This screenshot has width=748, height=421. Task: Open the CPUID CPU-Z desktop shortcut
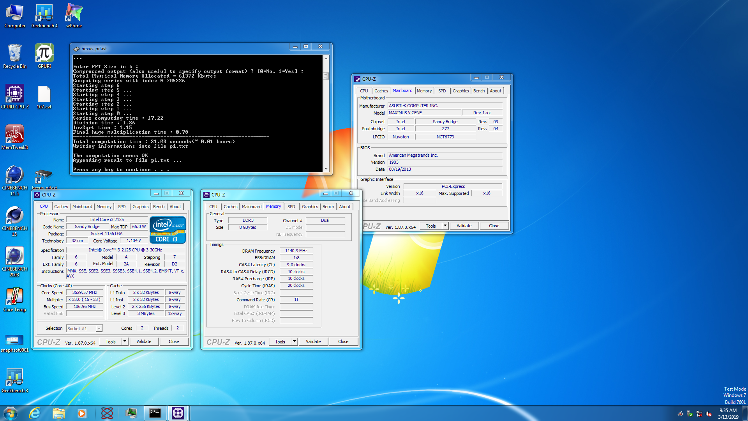click(15, 97)
